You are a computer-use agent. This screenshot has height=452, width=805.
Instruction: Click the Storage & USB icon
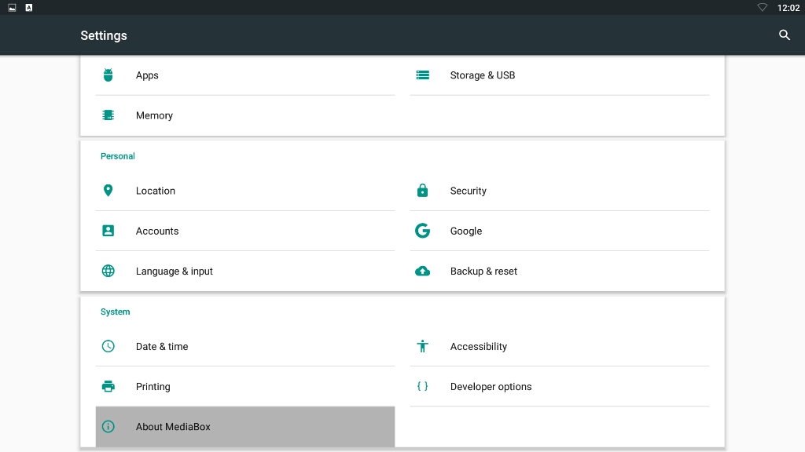pos(423,75)
